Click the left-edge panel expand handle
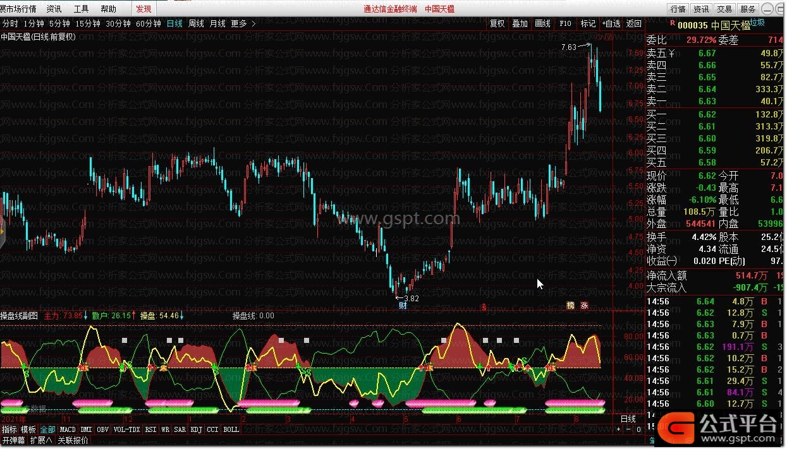787x449 pixels. point(2,231)
